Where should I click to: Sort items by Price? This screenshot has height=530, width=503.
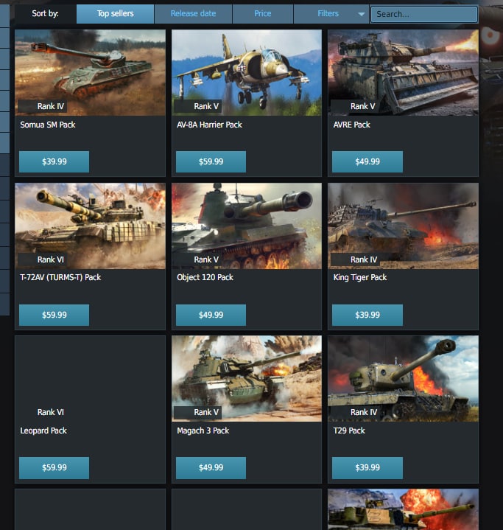263,14
